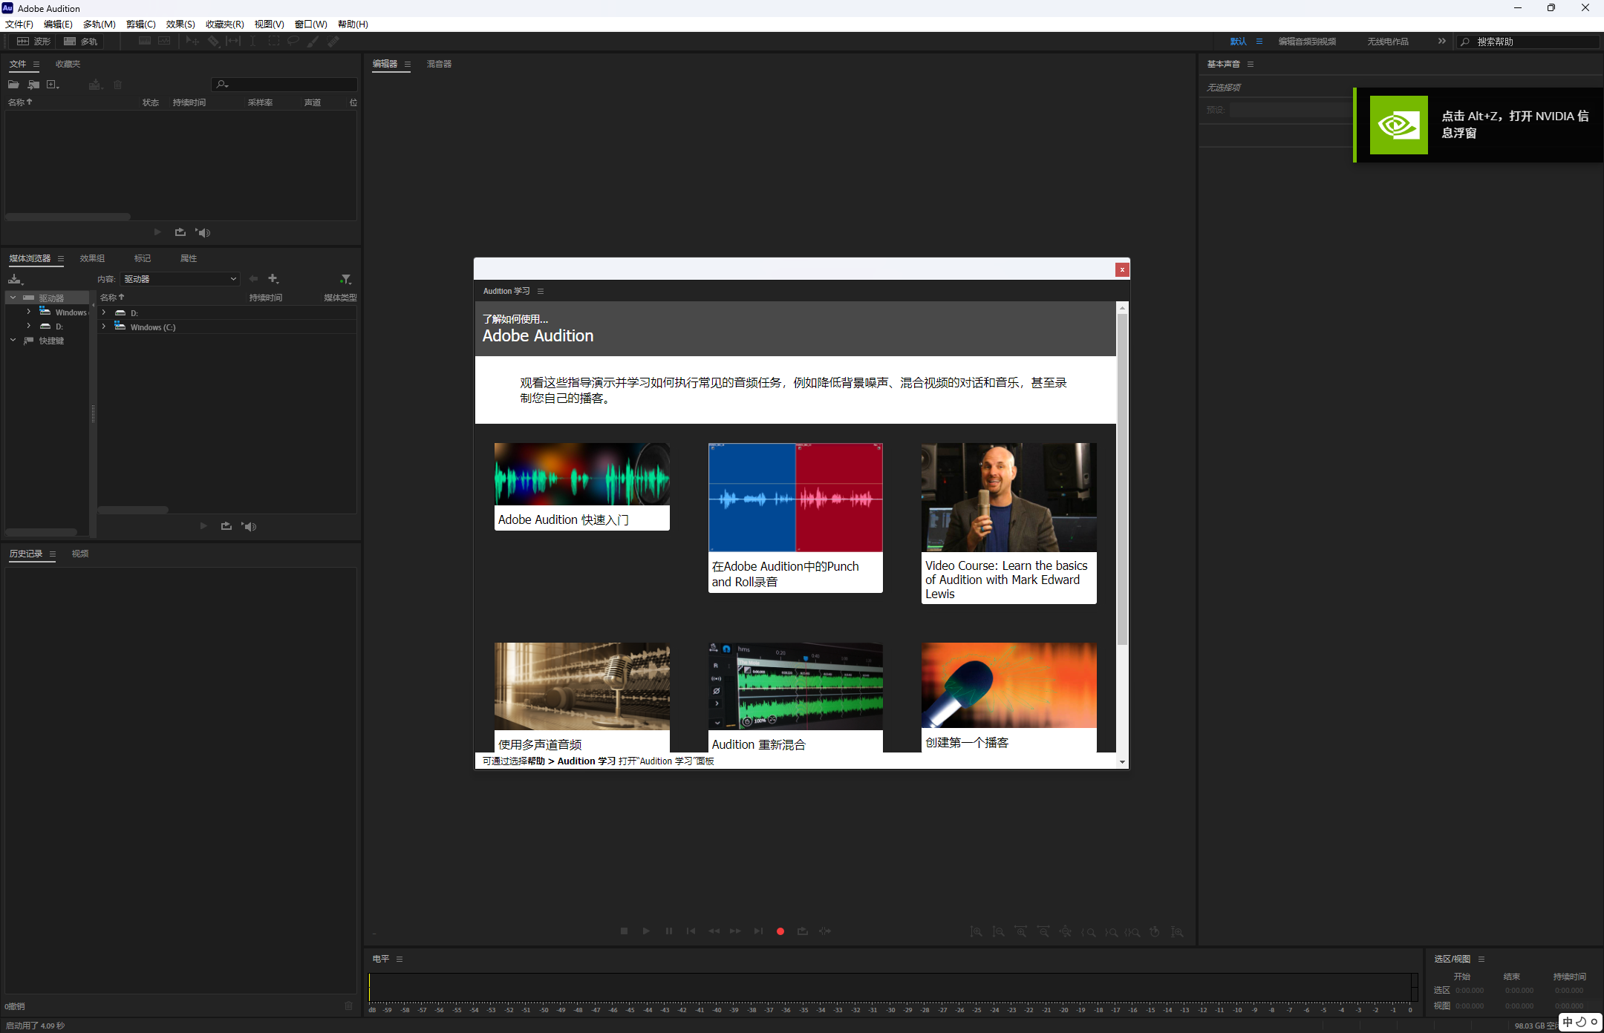Select the Paintbrush selection tool
The height and width of the screenshot is (1033, 1604).
coord(313,42)
